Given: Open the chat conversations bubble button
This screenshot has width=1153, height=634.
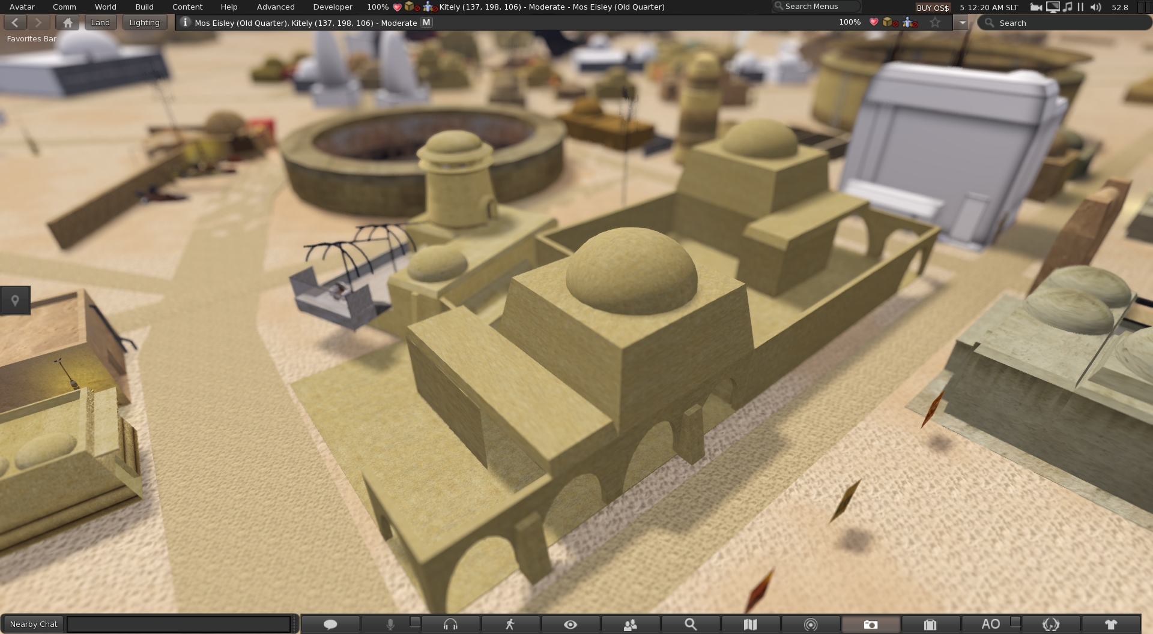Looking at the screenshot, I should (330, 624).
